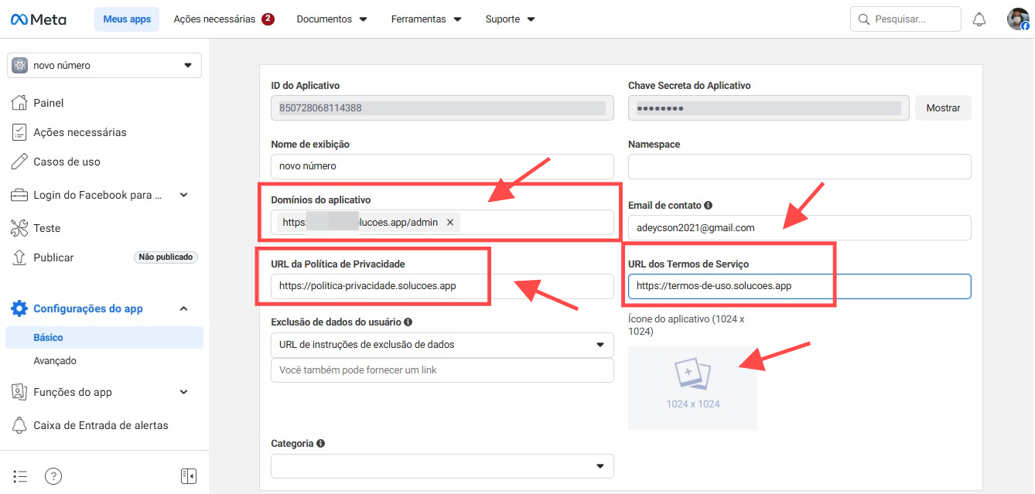Click the Teste tools icon
This screenshot has height=494, width=1035.
19,228
